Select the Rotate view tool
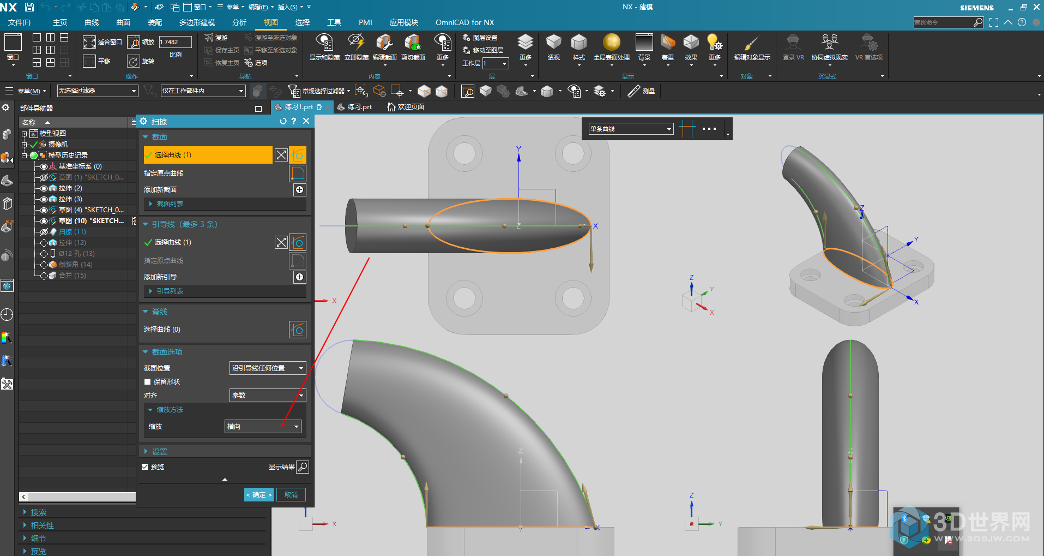The image size is (1044, 556). click(134, 61)
